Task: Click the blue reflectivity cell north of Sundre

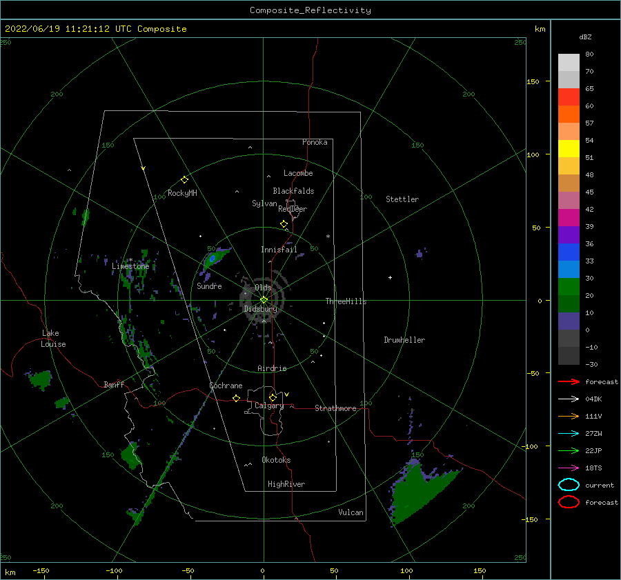Action: (x=213, y=259)
